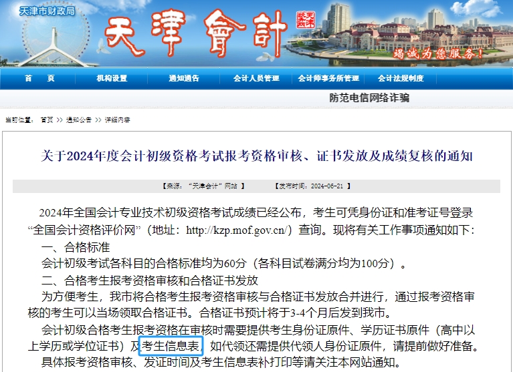Click the 详细内容 breadcrumb item
513x372 pixels.
pyautogui.click(x=117, y=120)
